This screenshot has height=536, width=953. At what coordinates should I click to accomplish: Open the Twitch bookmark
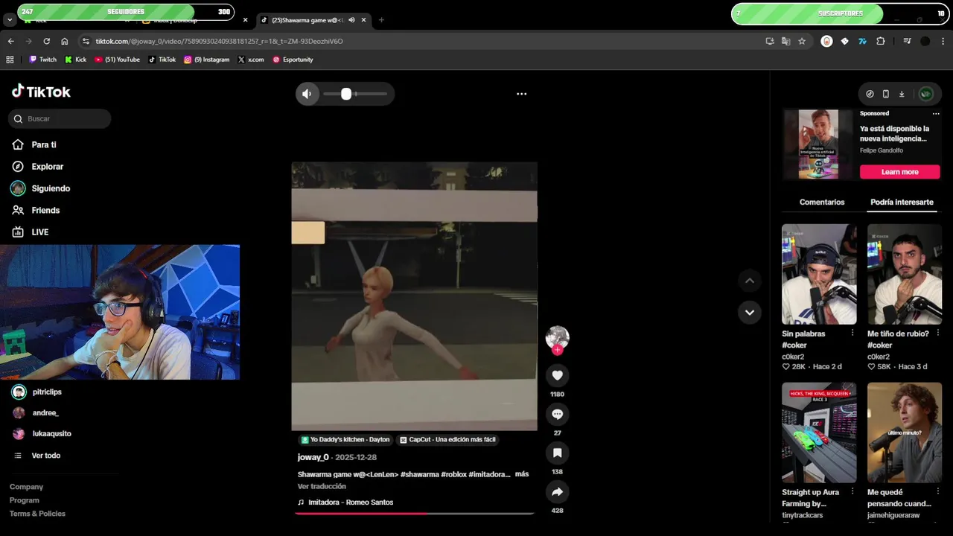[x=42, y=60]
